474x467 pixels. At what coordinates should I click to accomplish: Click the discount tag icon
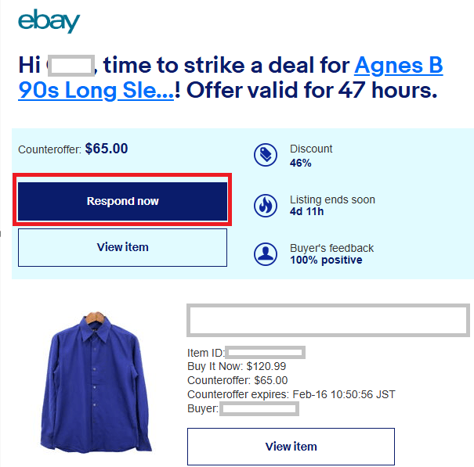tap(266, 155)
